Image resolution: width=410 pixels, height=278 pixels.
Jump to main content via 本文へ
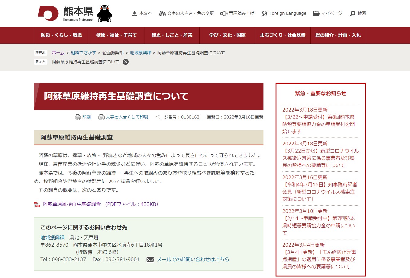pyautogui.click(x=142, y=14)
